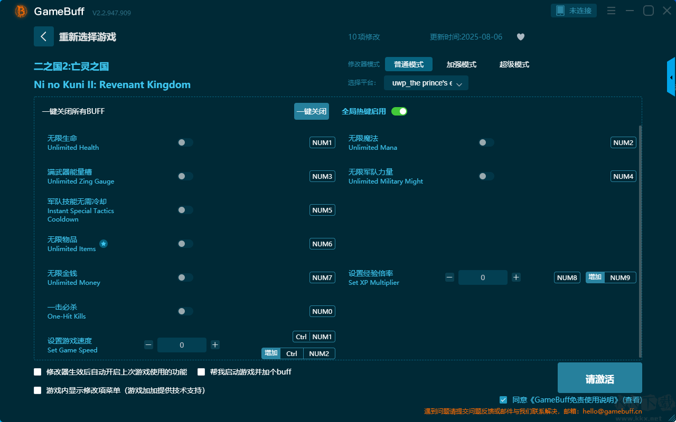The width and height of the screenshot is (676, 422).
Task: Click the plus button for Set XP Multiplier
Action: (516, 277)
